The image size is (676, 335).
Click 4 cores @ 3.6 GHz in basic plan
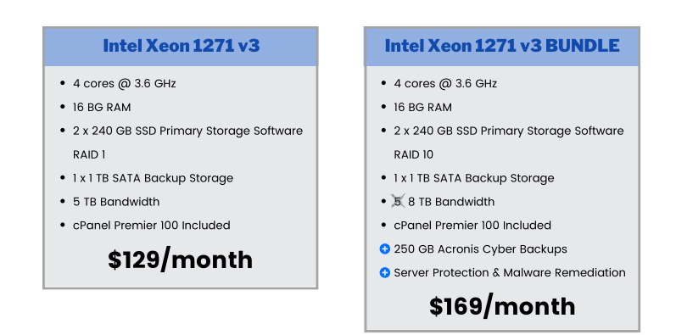click(124, 84)
